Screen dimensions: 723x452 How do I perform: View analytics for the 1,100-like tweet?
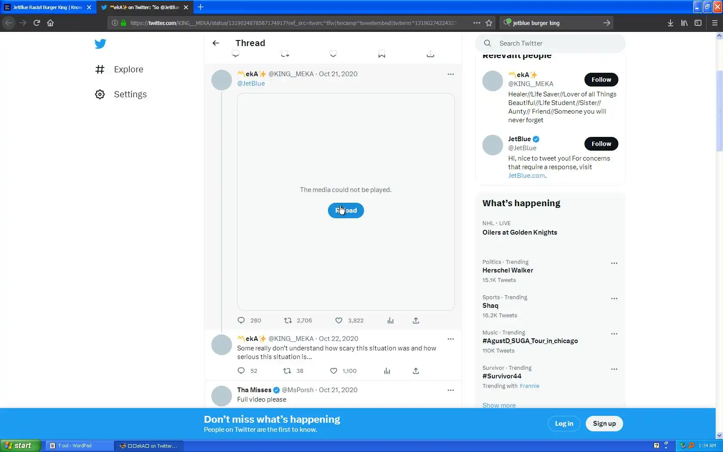click(x=387, y=371)
